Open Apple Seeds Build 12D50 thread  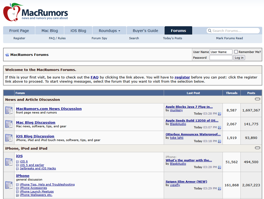click(x=192, y=121)
